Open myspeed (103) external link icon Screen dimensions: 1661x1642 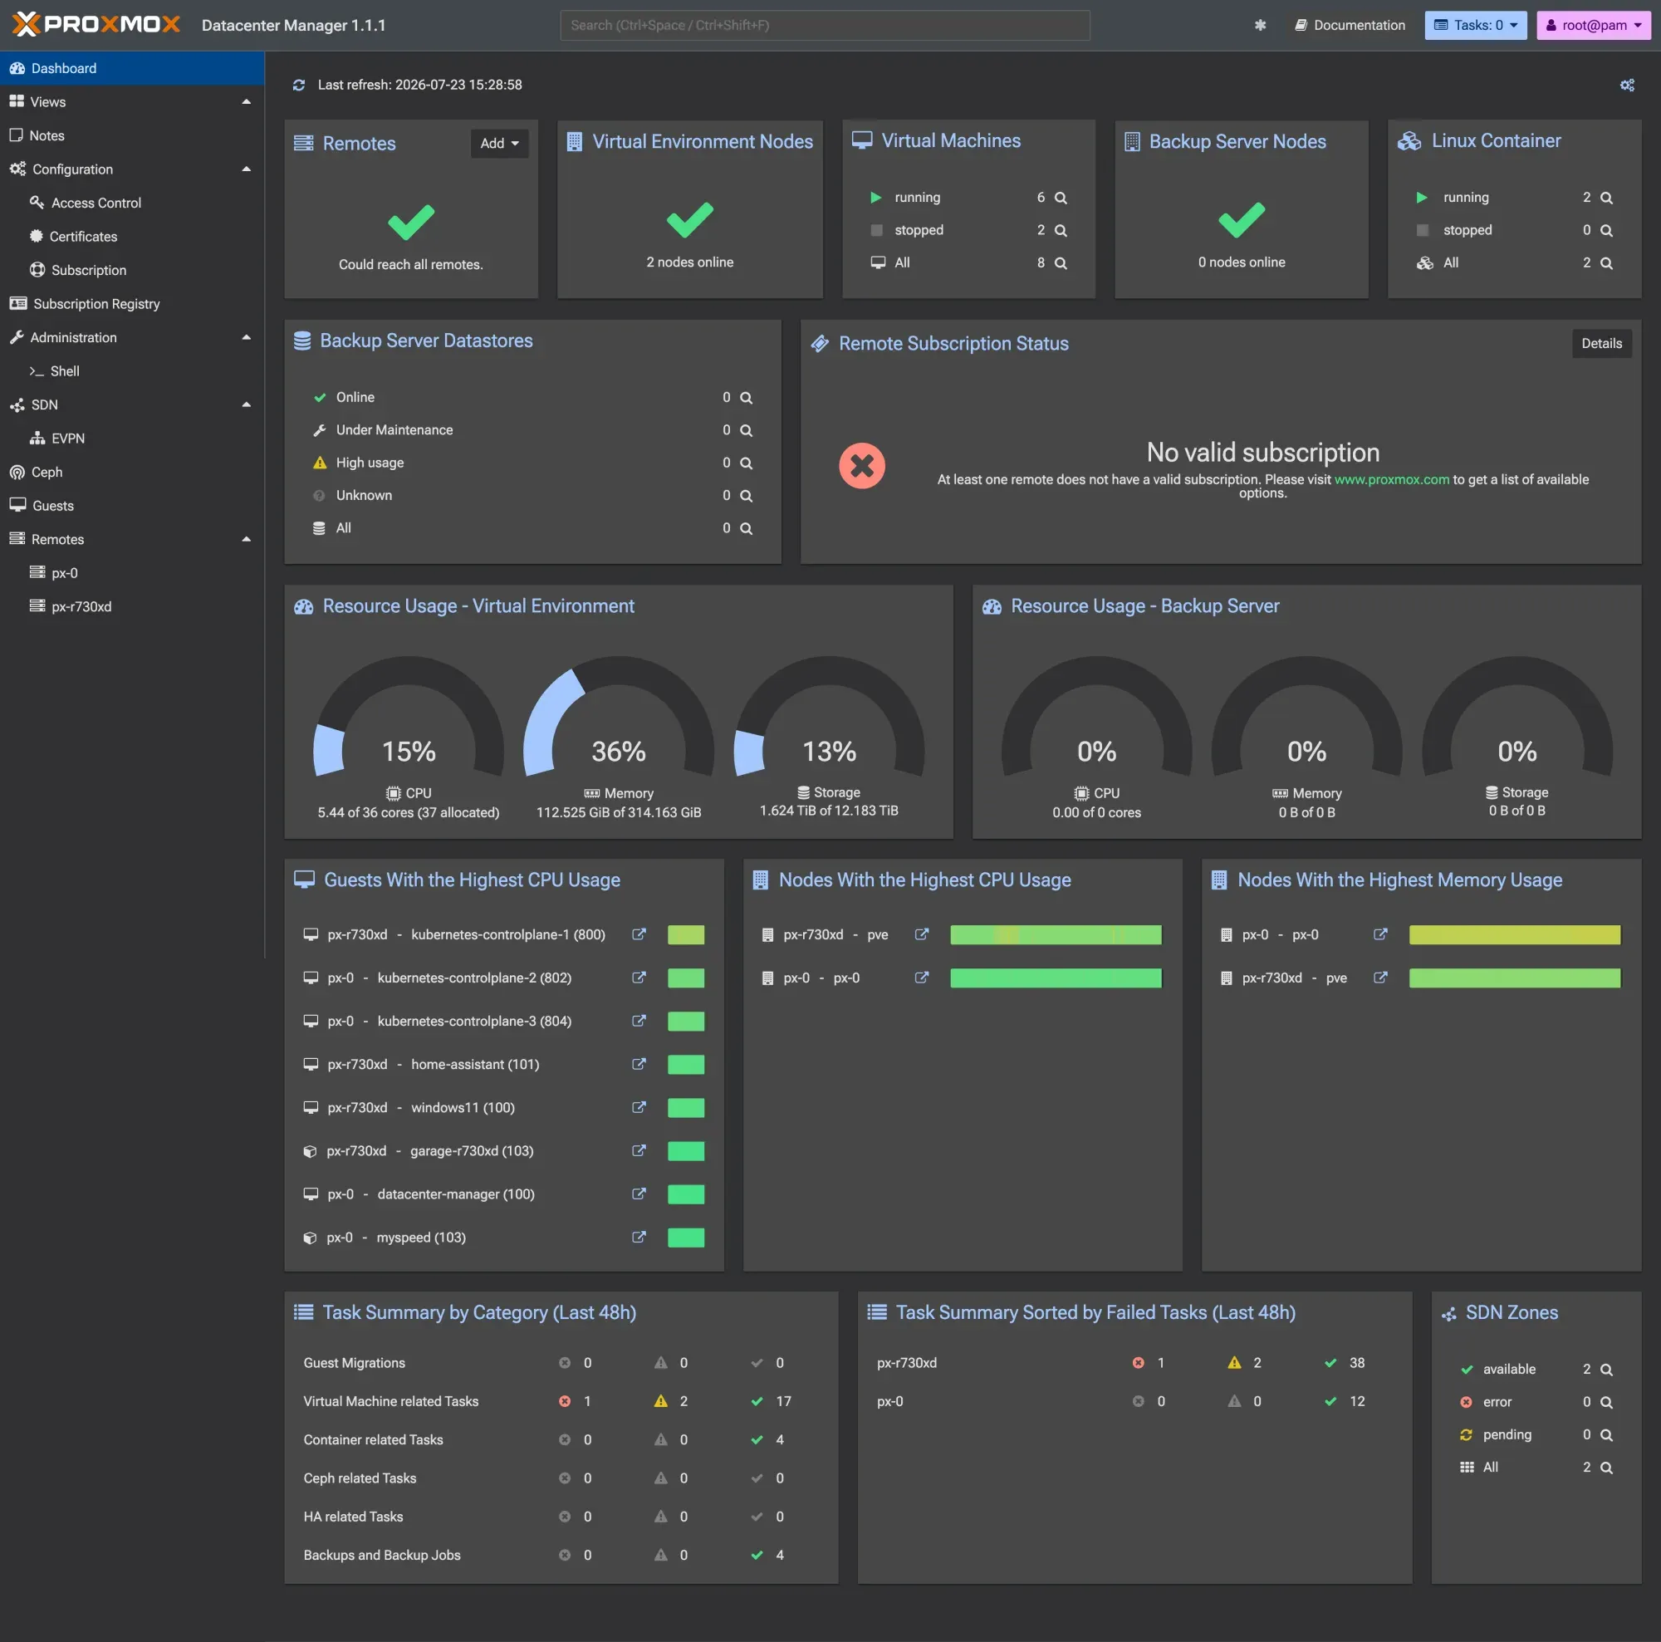click(638, 1237)
